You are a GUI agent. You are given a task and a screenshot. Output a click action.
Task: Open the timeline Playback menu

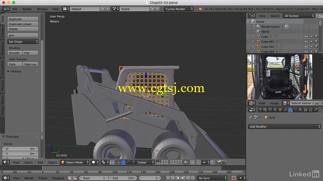(58, 178)
